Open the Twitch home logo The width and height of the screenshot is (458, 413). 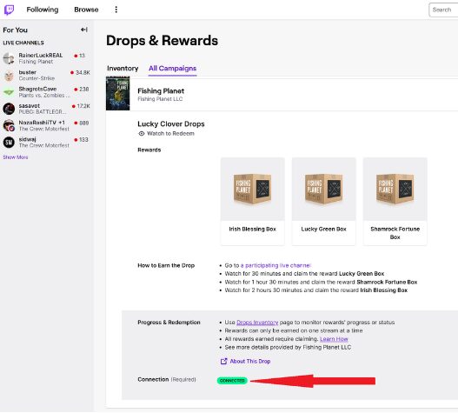9,10
